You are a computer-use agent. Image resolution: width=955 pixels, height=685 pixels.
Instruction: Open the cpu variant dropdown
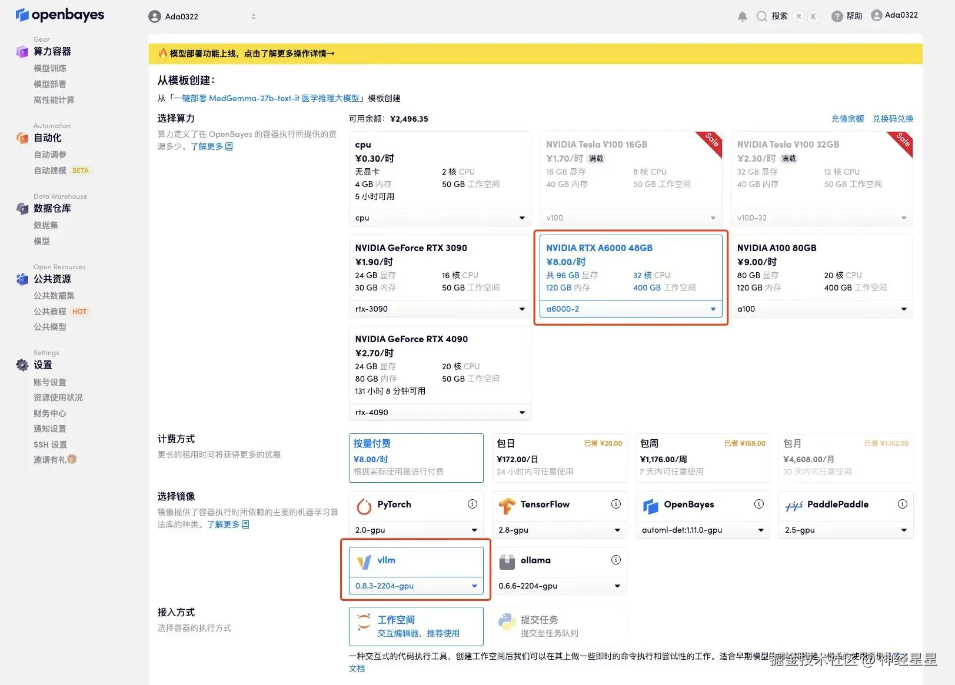pyautogui.click(x=440, y=218)
